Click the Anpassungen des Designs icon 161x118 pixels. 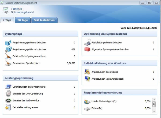coord(87,72)
